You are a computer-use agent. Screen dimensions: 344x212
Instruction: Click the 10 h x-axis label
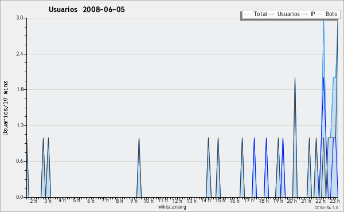tap(148, 201)
